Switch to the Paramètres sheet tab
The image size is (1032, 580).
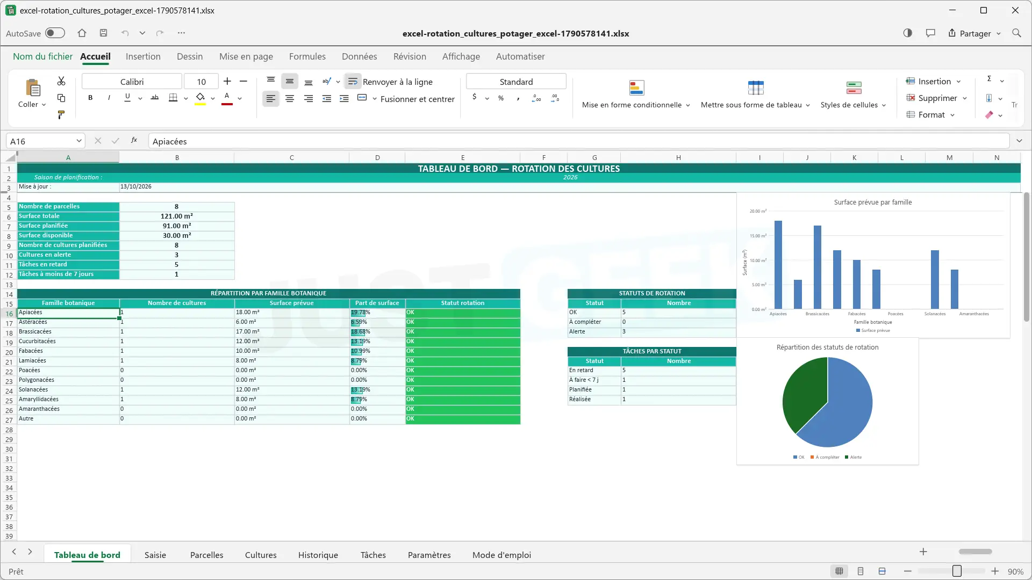tap(429, 555)
